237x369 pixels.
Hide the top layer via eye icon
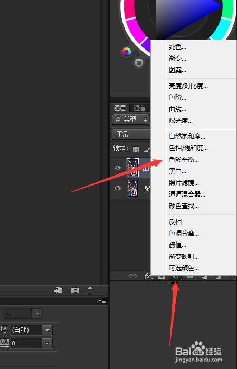point(118,168)
